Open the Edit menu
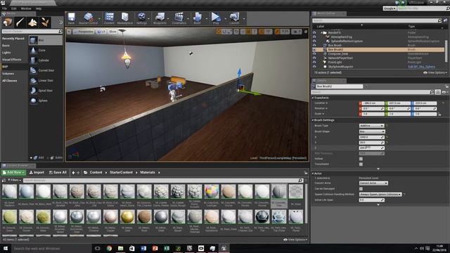 click(14, 8)
